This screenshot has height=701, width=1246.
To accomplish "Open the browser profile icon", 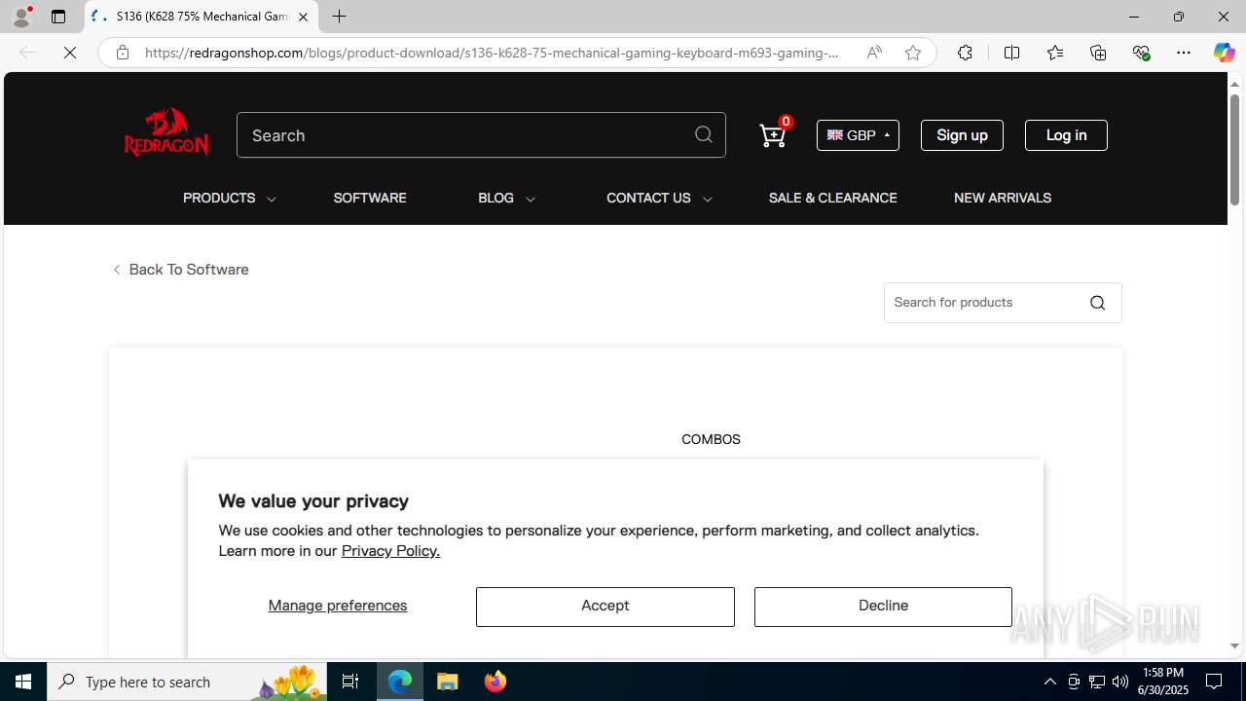I will click(x=21, y=17).
